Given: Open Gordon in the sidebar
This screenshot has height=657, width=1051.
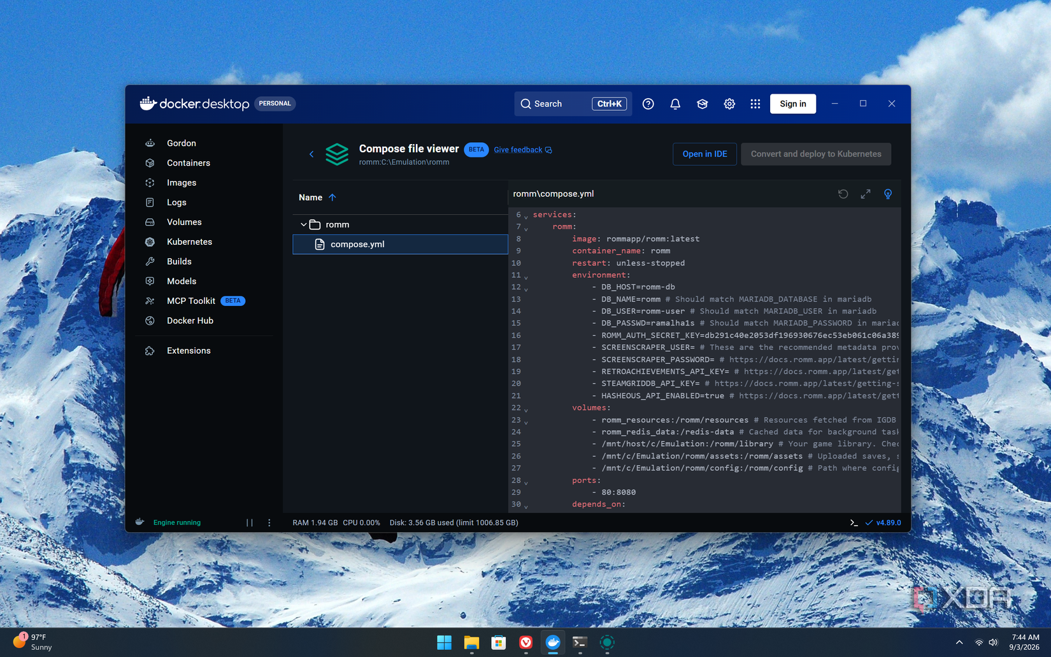Looking at the screenshot, I should (181, 143).
